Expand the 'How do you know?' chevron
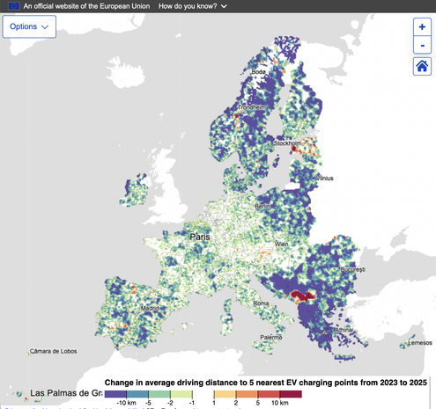The width and height of the screenshot is (436, 409). pos(224,6)
